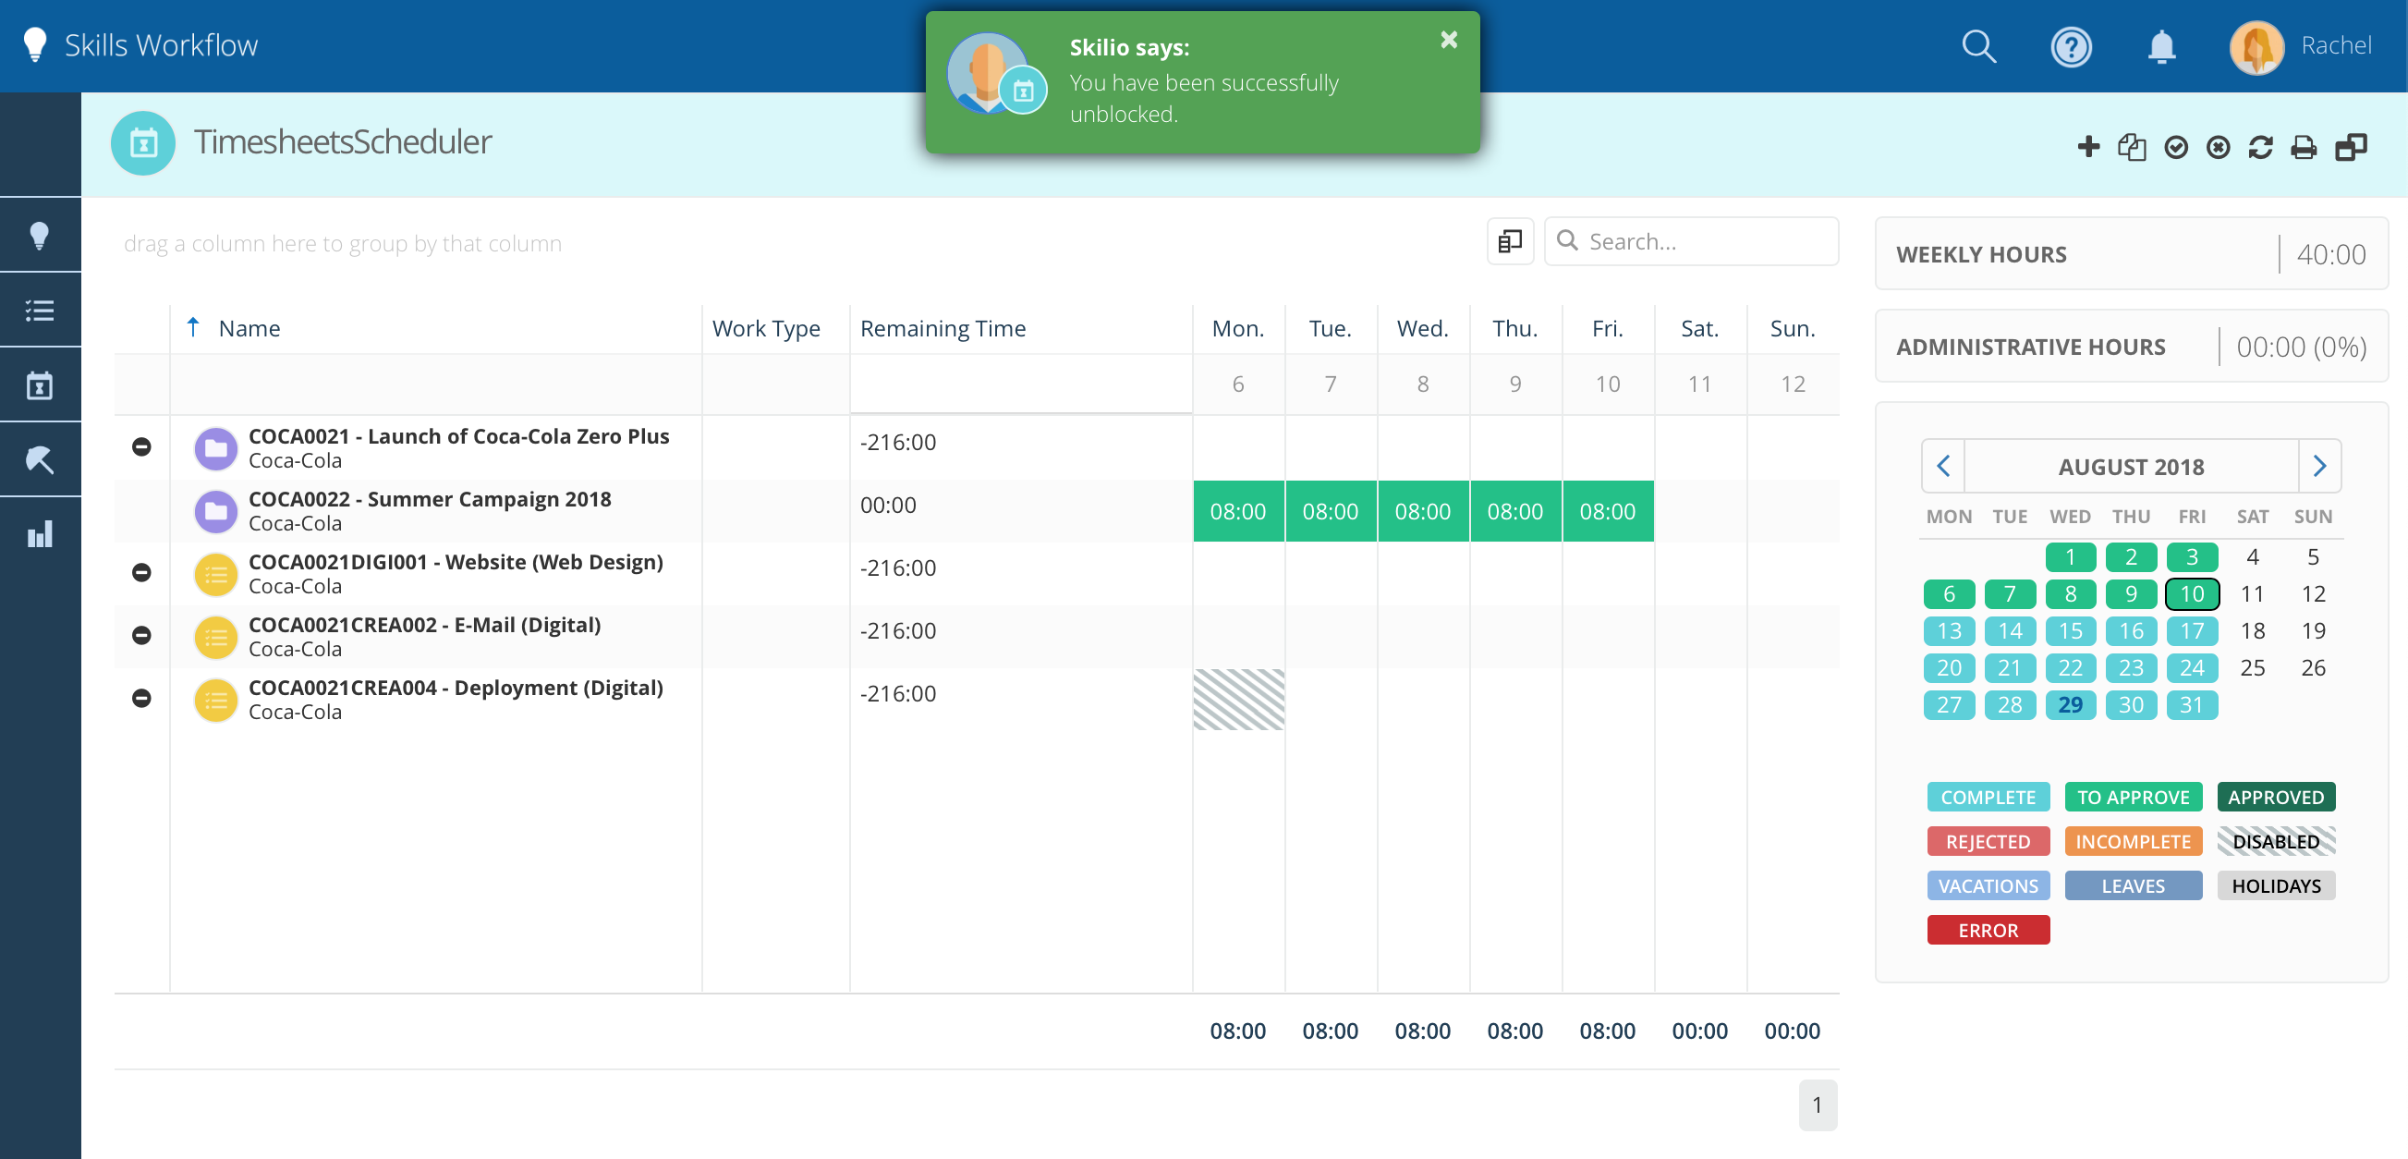Image resolution: width=2408 pixels, height=1159 pixels.
Task: Click the Weekly Hours 40:00 value
Action: pos(2330,254)
